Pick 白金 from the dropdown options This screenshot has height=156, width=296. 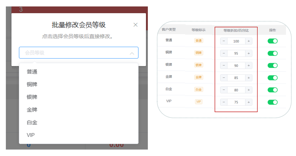tap(32, 123)
